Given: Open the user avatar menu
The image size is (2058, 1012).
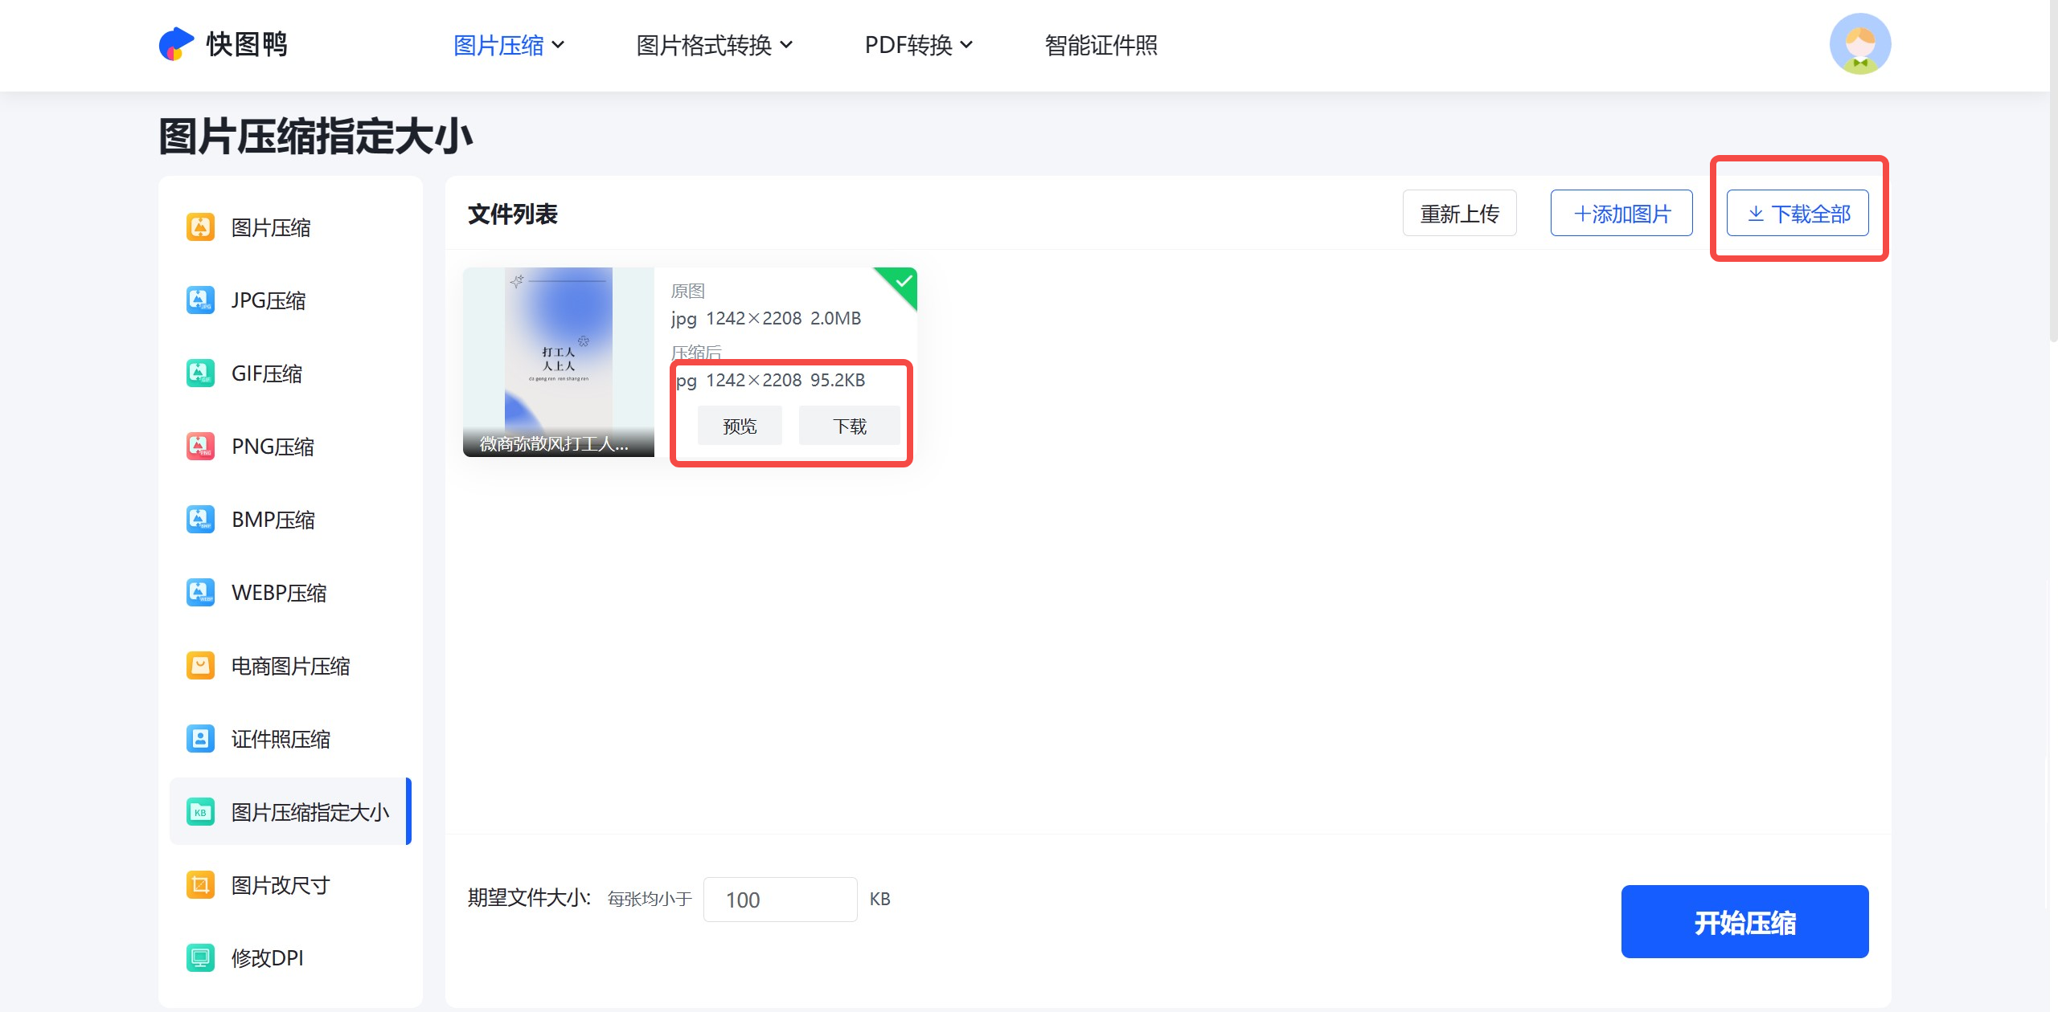Looking at the screenshot, I should point(1861,44).
